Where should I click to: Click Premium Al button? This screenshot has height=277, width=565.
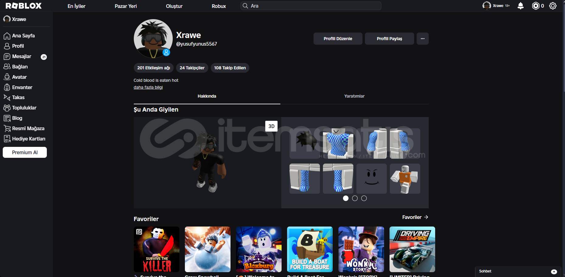pos(25,152)
